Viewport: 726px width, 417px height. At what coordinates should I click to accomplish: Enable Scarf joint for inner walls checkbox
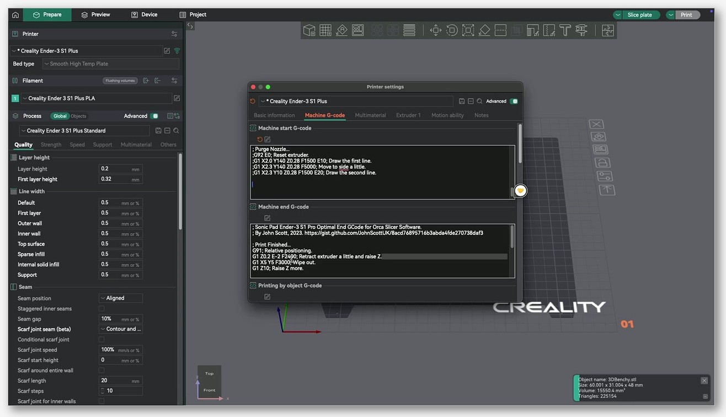click(x=102, y=402)
